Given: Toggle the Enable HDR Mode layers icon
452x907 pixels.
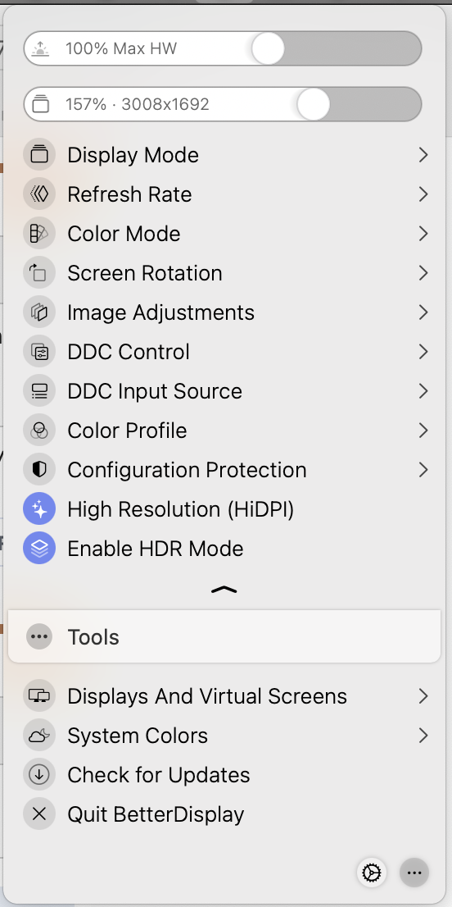Looking at the screenshot, I should pos(39,549).
